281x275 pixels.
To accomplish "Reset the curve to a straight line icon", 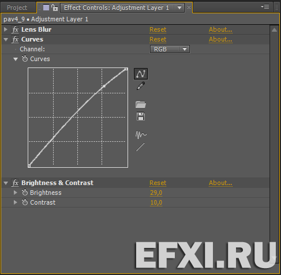I will click(140, 147).
